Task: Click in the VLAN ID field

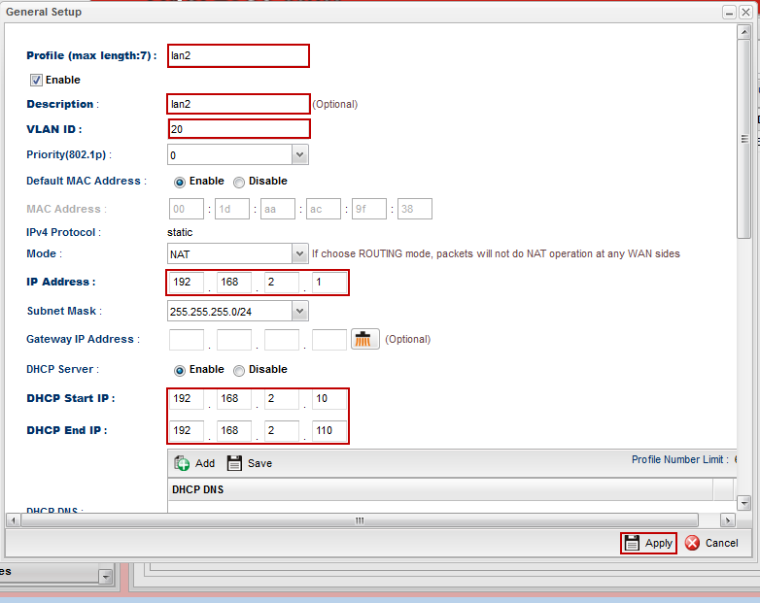Action: point(238,129)
